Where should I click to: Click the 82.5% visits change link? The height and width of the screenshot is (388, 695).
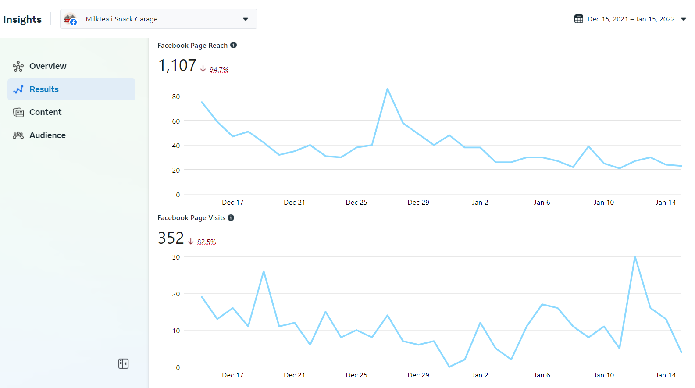pyautogui.click(x=207, y=242)
